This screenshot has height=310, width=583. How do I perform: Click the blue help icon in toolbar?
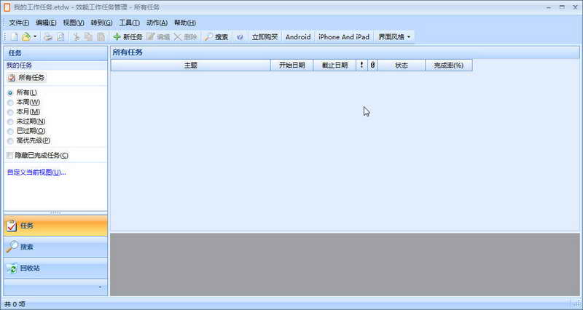pyautogui.click(x=240, y=37)
